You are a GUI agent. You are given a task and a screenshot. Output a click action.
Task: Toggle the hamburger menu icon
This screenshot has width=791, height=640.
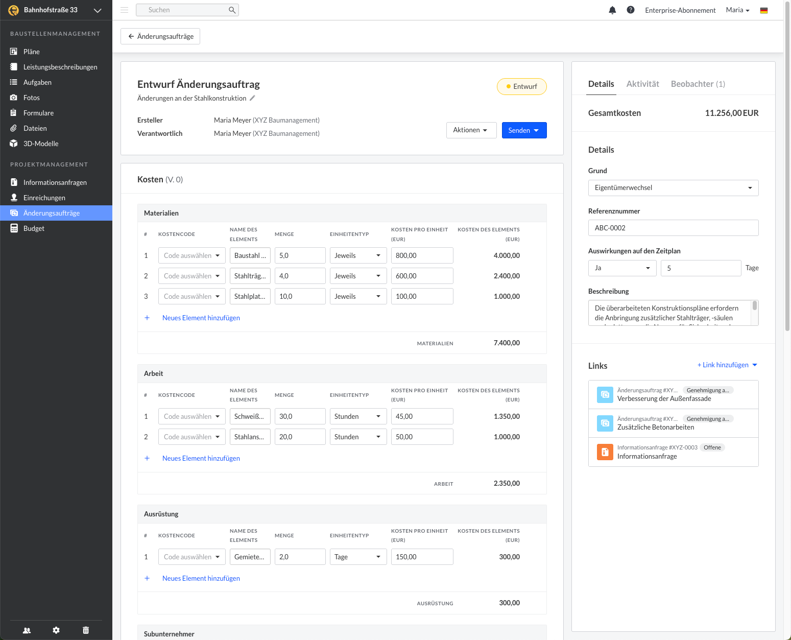pyautogui.click(x=124, y=10)
